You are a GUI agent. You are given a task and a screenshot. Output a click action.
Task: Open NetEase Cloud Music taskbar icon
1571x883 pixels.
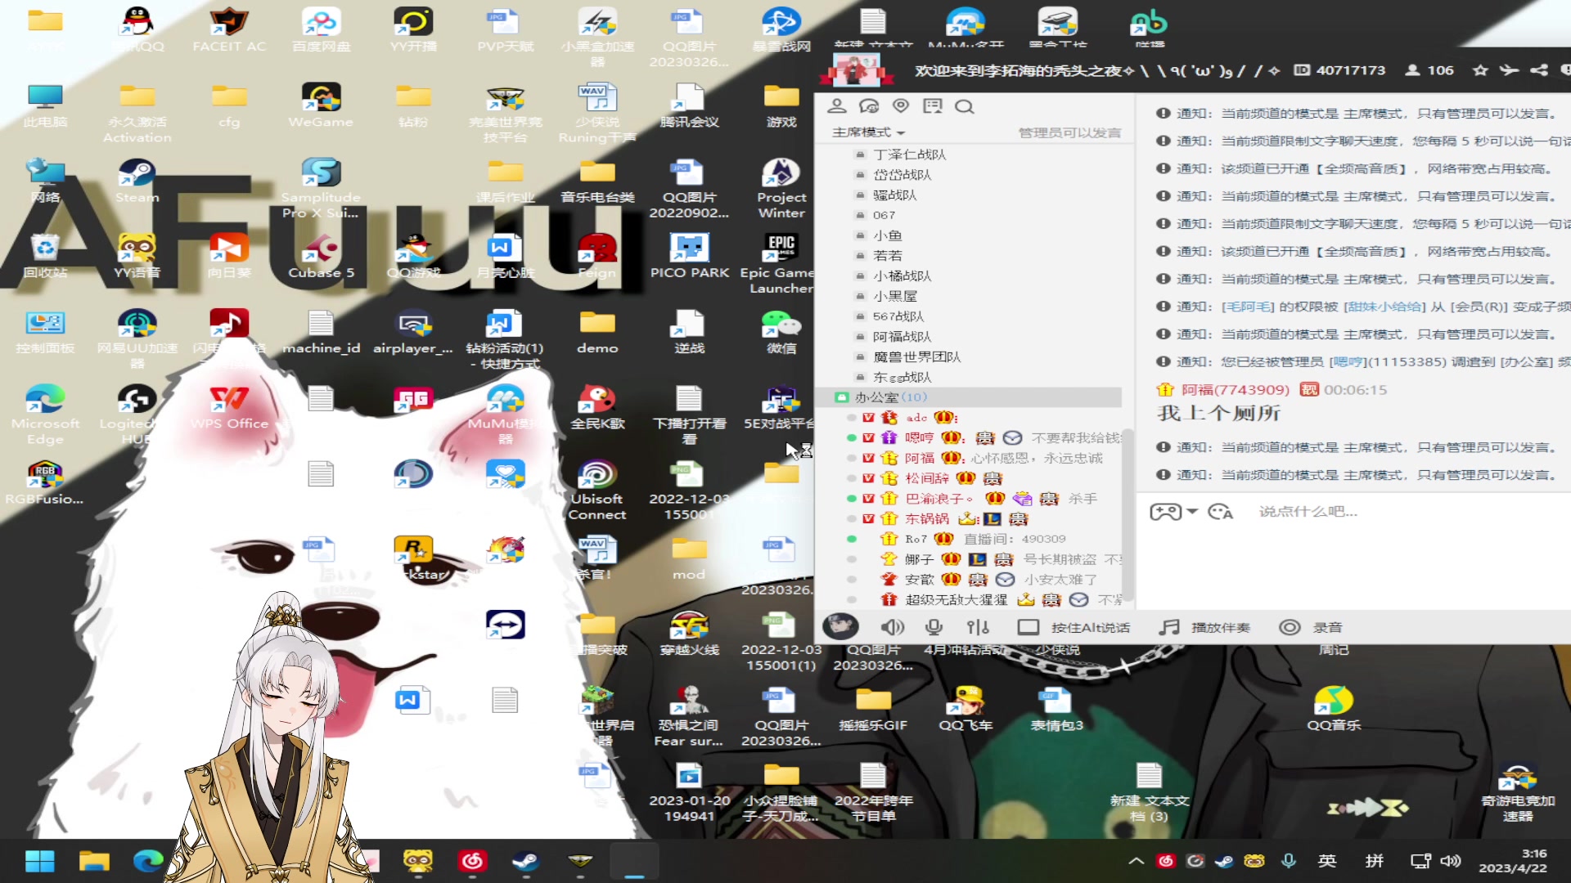472,861
